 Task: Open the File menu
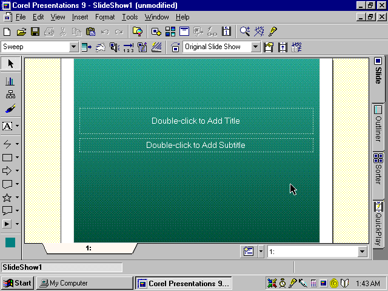coord(21,17)
